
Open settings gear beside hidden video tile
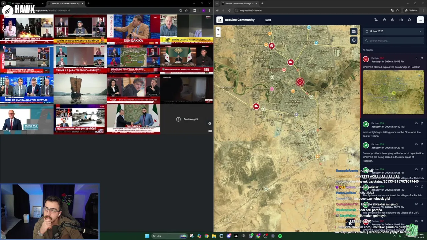[x=210, y=124]
